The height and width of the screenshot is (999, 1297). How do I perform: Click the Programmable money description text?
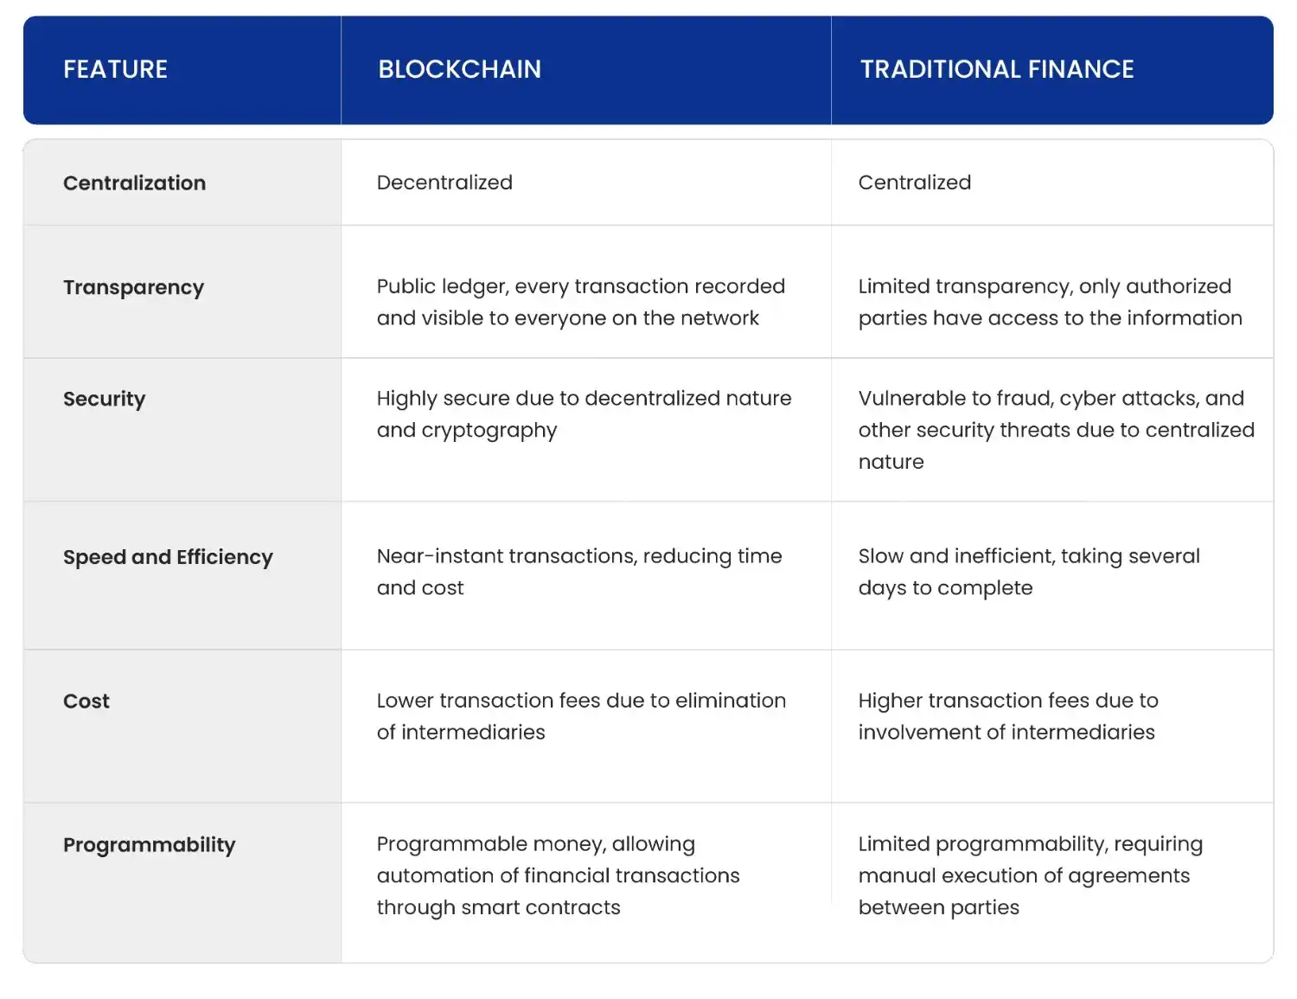[558, 875]
